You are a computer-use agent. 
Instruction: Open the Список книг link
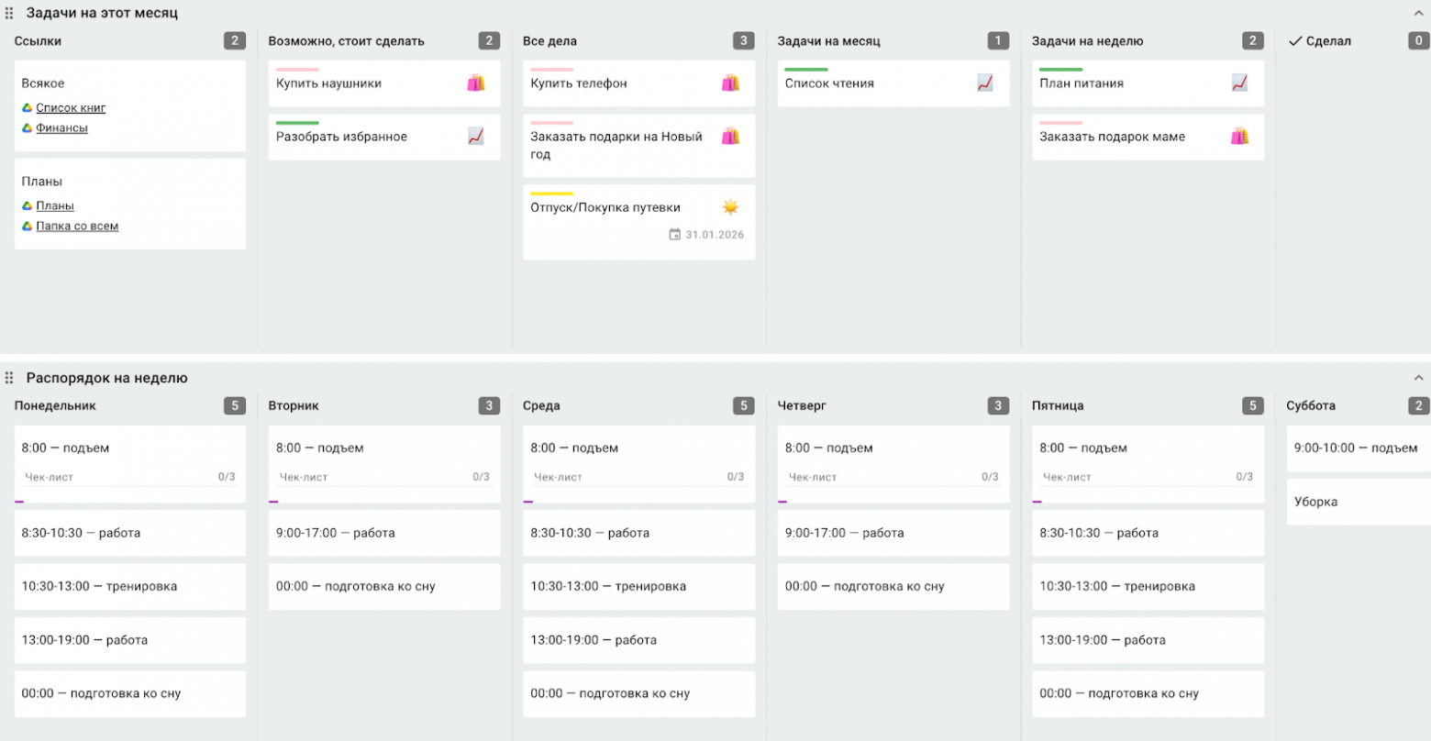tap(71, 108)
